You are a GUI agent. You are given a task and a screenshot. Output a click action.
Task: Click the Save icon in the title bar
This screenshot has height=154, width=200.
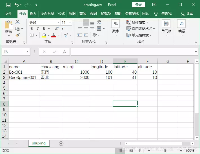pyautogui.click(x=8, y=5)
